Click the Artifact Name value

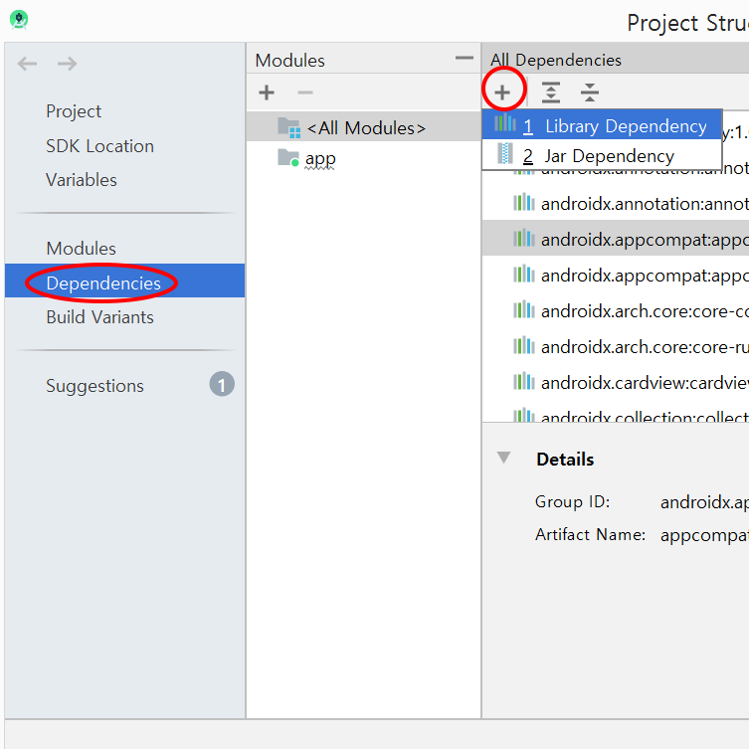704,535
